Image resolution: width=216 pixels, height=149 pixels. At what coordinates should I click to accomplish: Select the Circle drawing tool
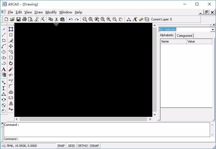(4, 52)
